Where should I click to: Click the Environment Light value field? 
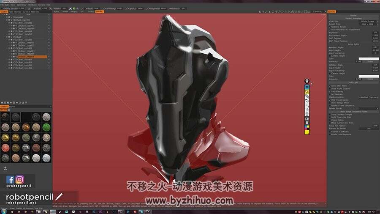[375, 36]
